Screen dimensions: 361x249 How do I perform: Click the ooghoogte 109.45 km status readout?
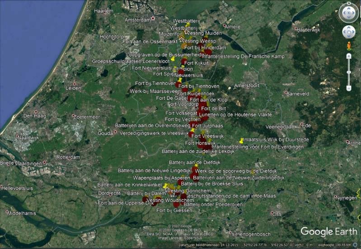click(335, 245)
